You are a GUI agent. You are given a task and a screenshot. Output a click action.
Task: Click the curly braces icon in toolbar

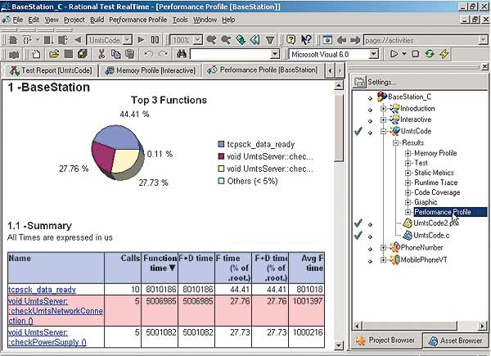click(27, 40)
